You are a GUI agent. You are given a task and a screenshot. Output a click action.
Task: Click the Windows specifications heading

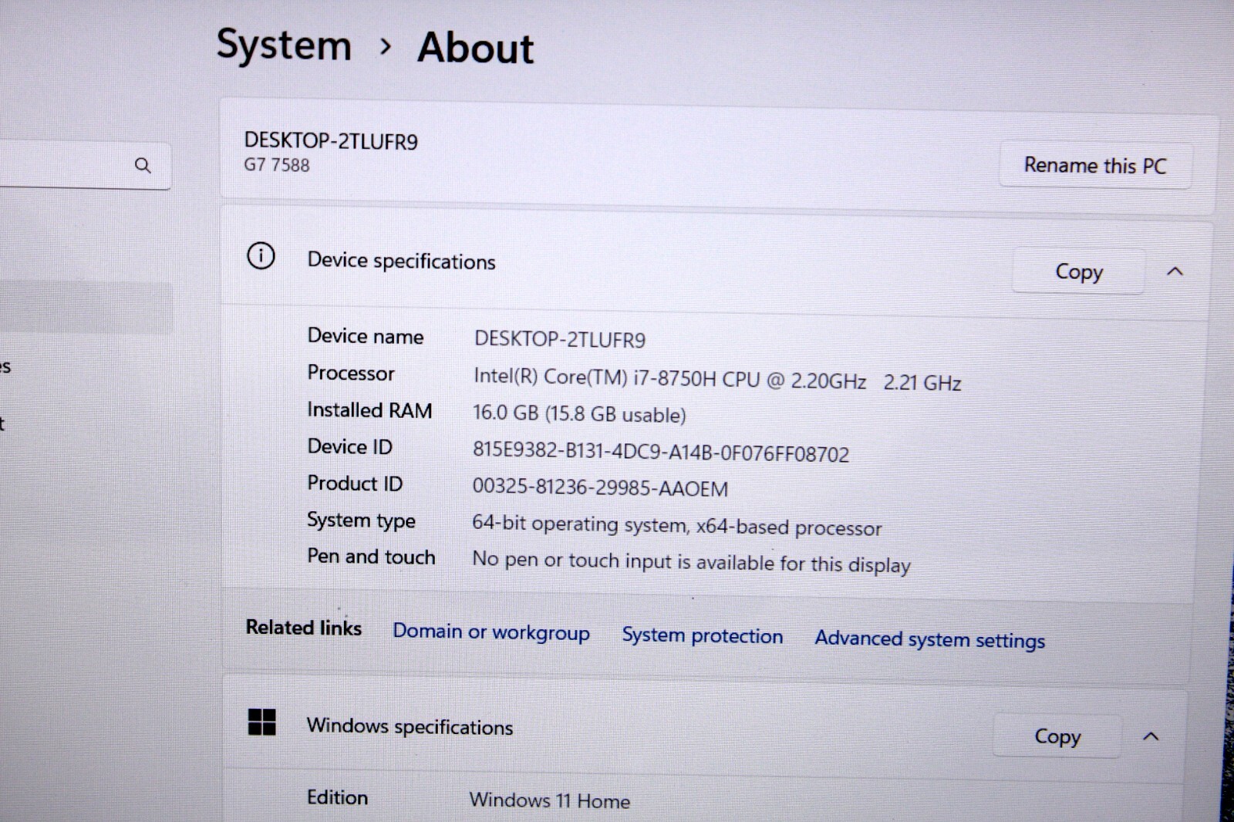410,726
